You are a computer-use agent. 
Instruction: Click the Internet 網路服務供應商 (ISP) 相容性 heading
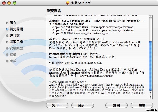pyautogui.click(x=75, y=54)
